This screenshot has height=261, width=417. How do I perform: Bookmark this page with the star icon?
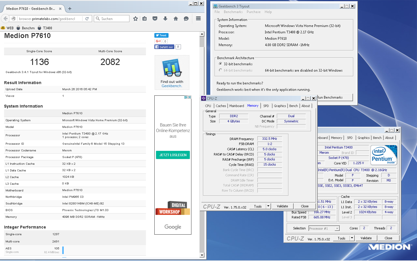[135, 19]
